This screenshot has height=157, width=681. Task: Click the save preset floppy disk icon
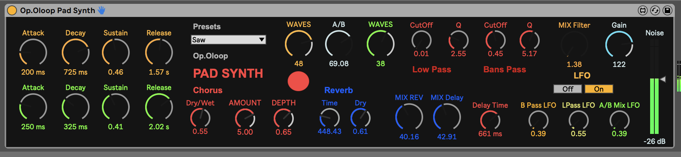(667, 10)
